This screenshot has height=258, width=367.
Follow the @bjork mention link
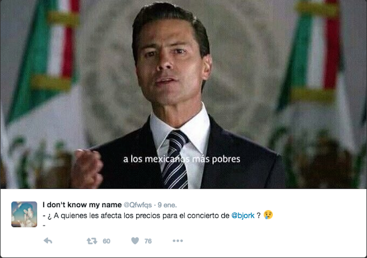[243, 216]
